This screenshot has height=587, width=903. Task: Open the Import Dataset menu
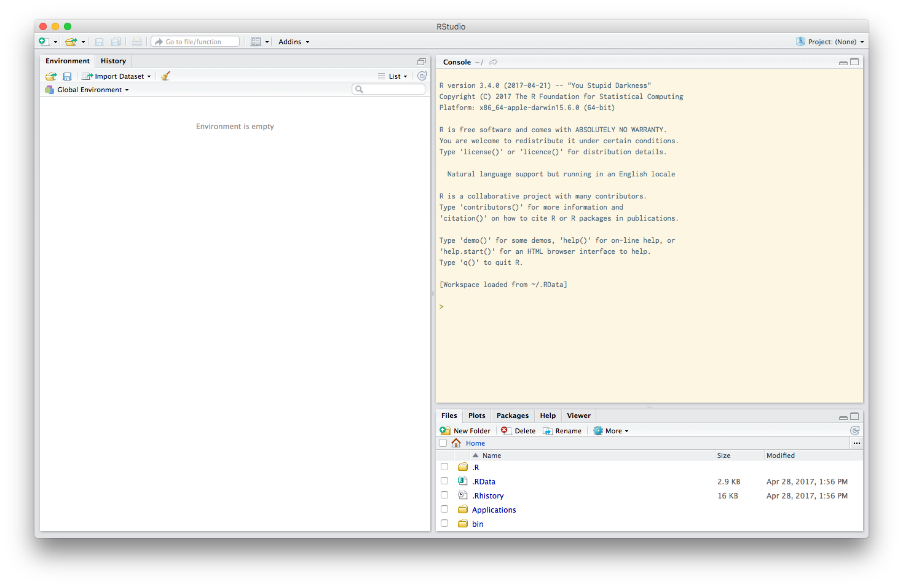pos(116,76)
